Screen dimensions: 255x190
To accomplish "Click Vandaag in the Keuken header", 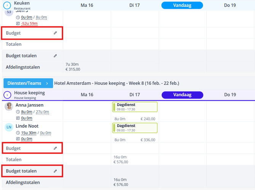I will point(182,5).
